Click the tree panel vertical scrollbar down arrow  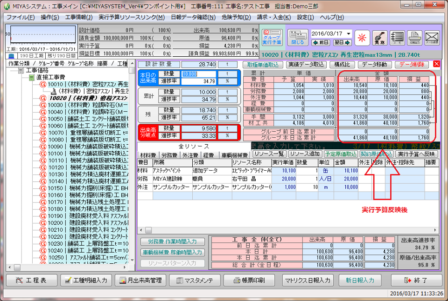pos(132,260)
